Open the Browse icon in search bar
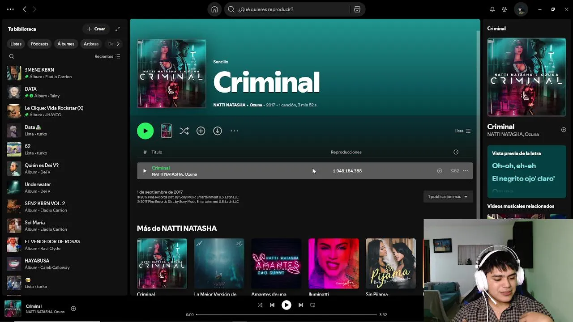The image size is (573, 322). [x=357, y=9]
